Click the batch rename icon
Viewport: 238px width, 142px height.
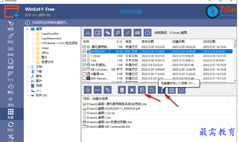(161, 90)
